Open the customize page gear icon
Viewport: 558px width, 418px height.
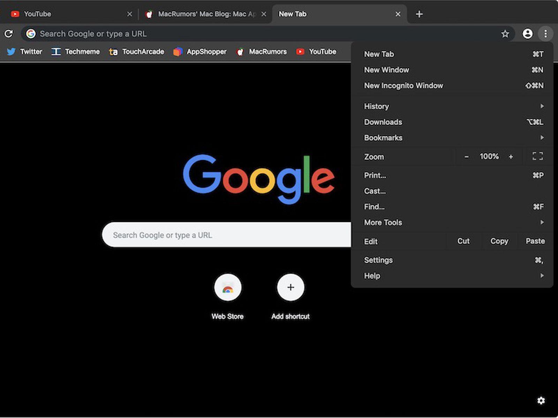click(x=541, y=401)
